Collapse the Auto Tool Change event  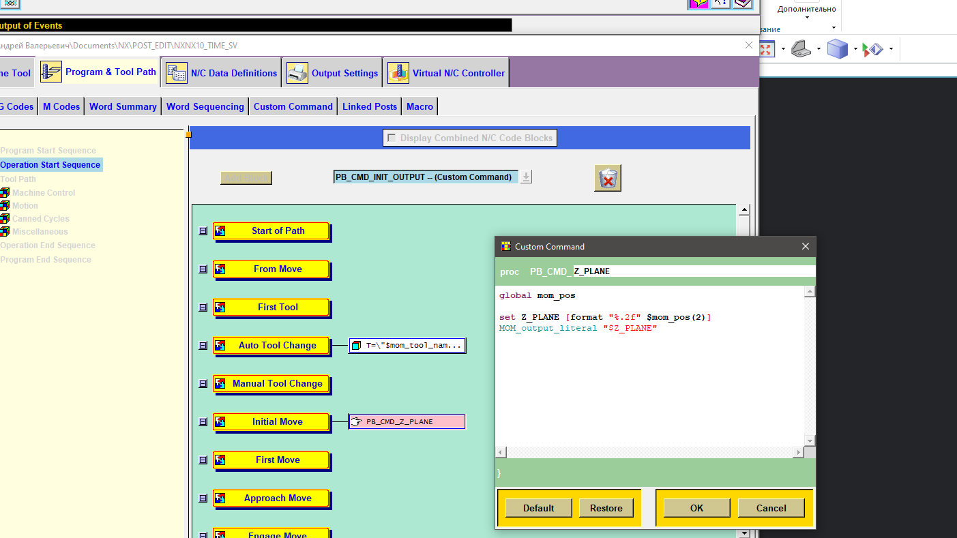(x=203, y=346)
